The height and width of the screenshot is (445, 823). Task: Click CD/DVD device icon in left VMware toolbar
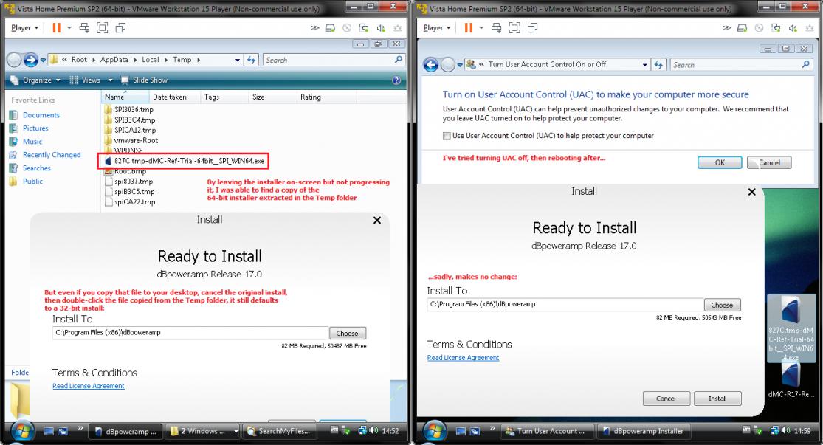347,28
